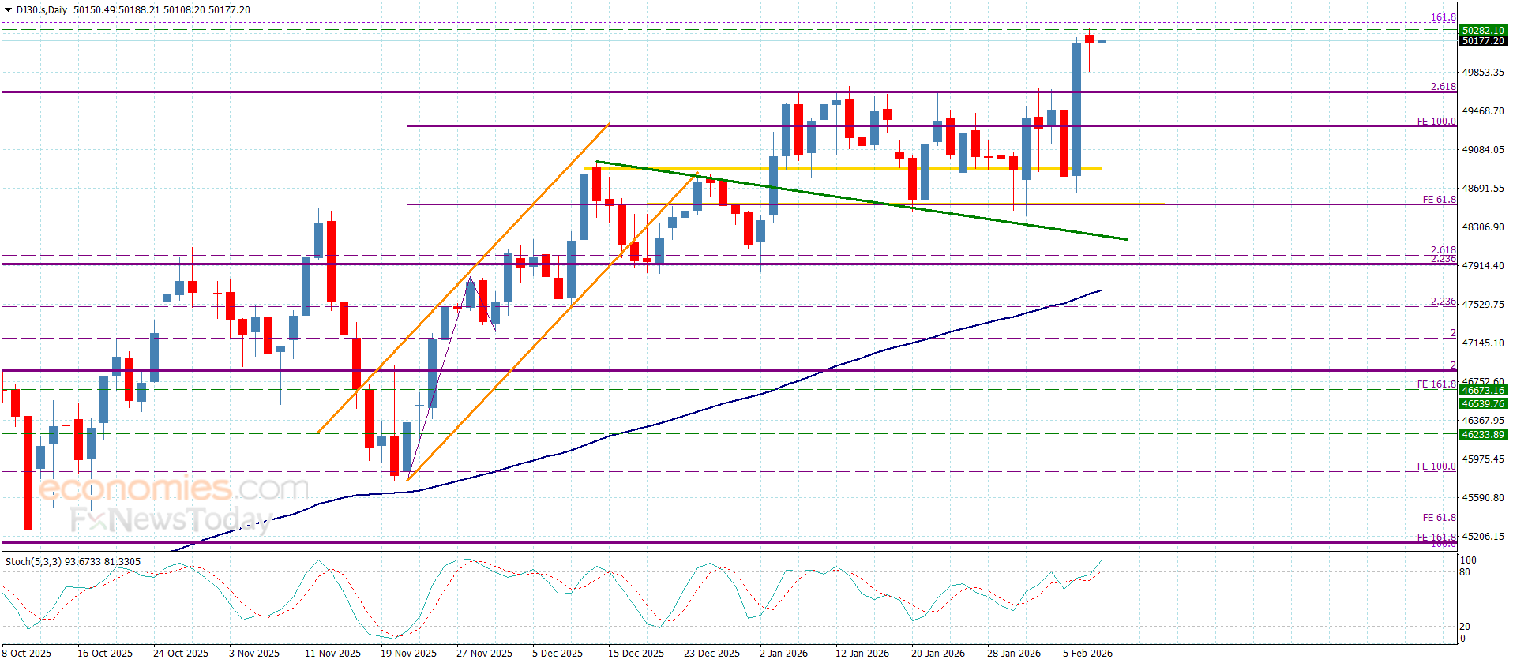Image resolution: width=1513 pixels, height=663 pixels.
Task: Click the FE 61.8 label beside 48691.55
Action: tap(1440, 200)
